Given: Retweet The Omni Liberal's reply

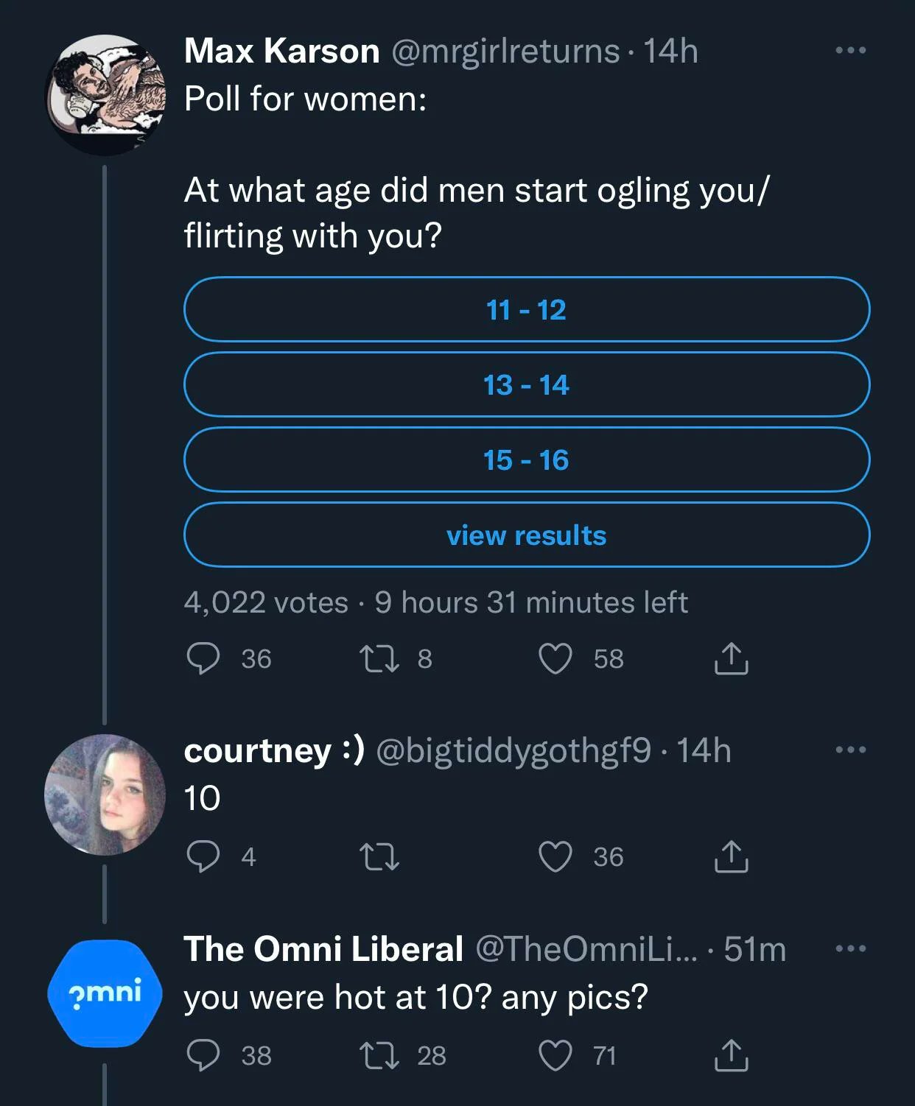Looking at the screenshot, I should coord(379,1055).
